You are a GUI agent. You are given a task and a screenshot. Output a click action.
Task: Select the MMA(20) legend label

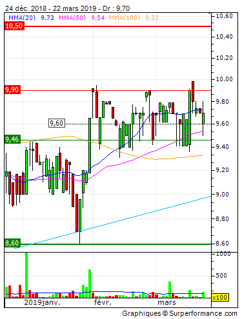coord(22,17)
